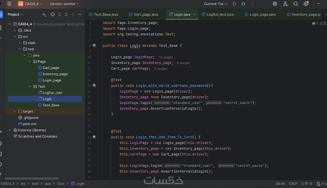Open Current File run configuration dropdown
This screenshot has width=327, height=188.
pos(216,4)
